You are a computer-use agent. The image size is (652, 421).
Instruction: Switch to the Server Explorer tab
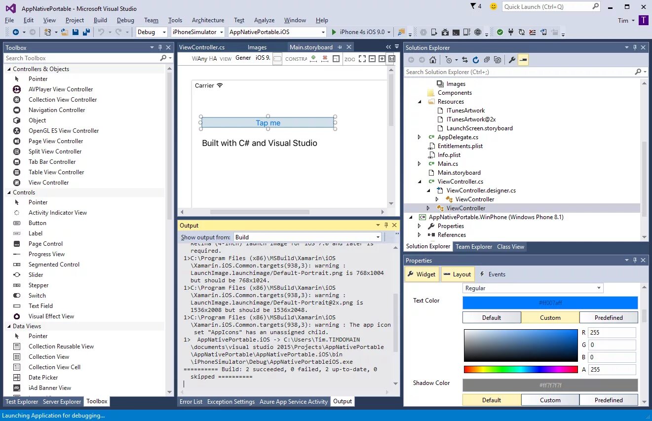click(62, 402)
